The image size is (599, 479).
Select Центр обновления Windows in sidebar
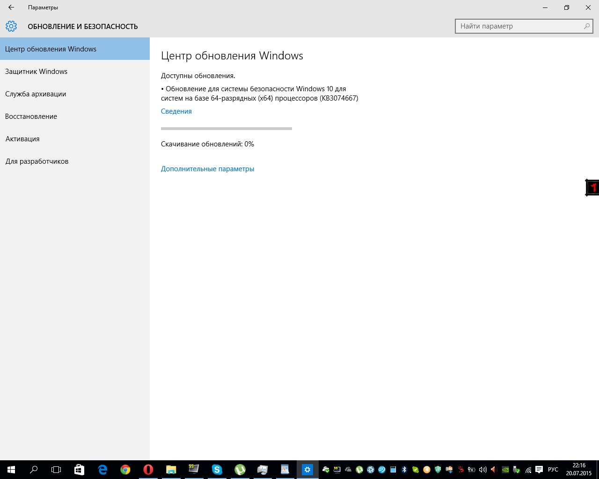[75, 49]
